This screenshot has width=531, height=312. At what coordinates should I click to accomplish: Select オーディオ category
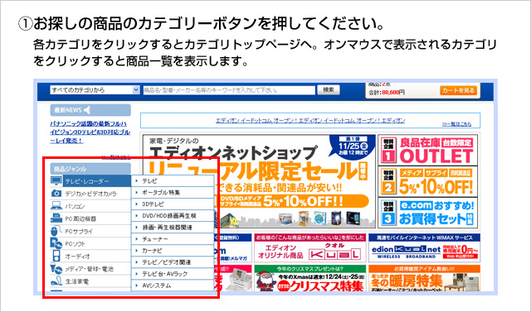click(x=90, y=257)
